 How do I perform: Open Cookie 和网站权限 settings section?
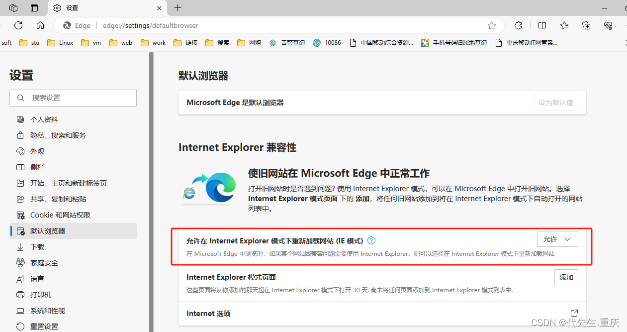[73, 215]
